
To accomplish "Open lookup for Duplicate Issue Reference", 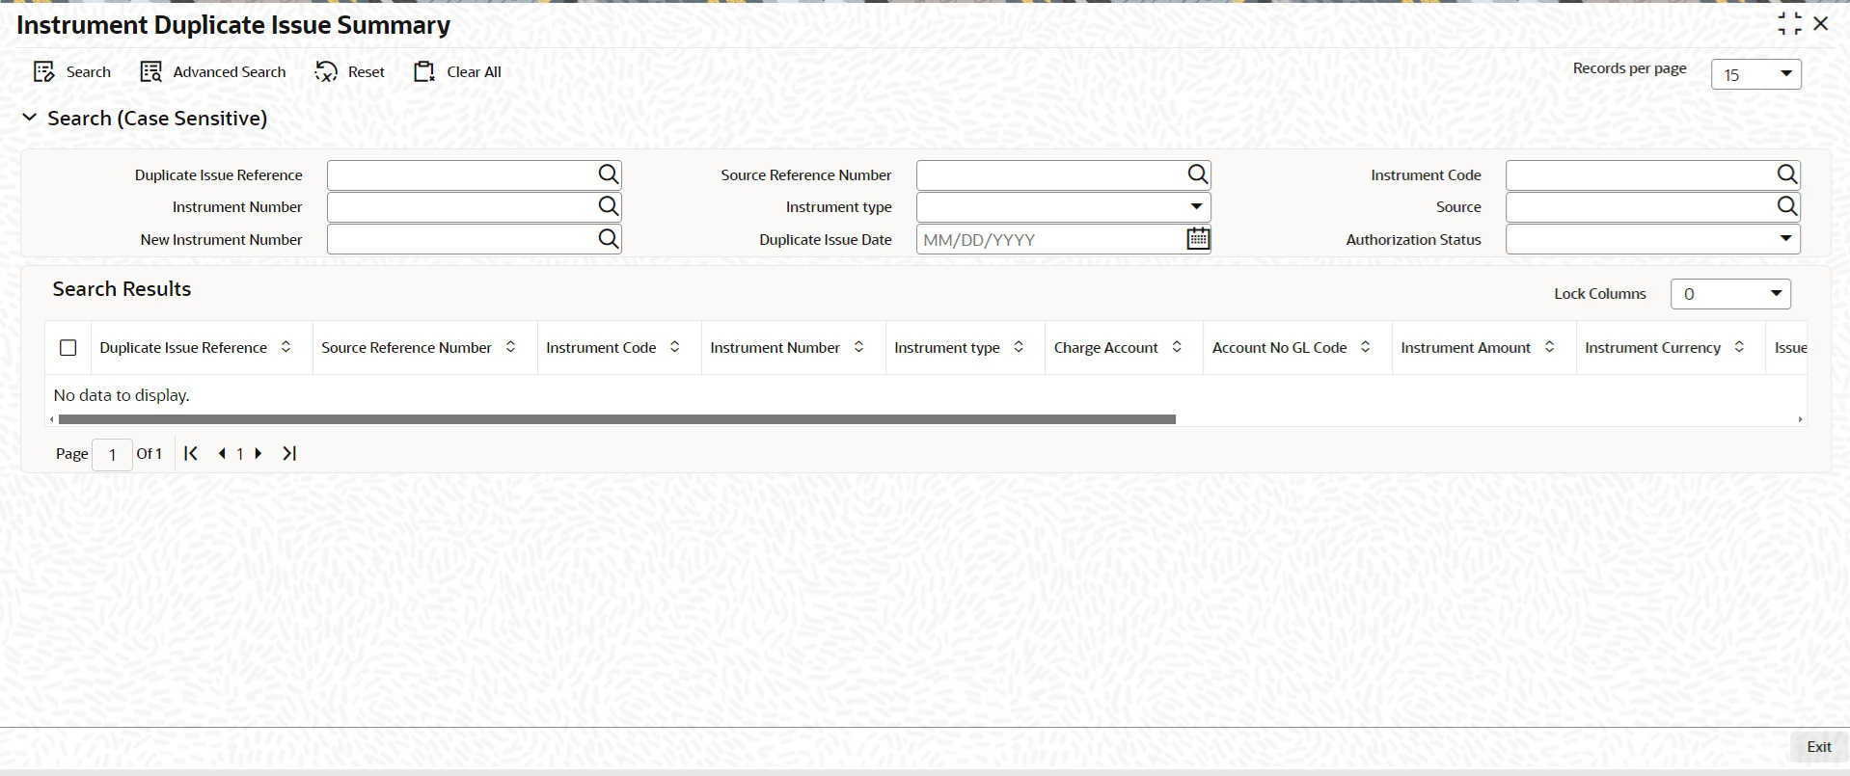I will pos(609,174).
